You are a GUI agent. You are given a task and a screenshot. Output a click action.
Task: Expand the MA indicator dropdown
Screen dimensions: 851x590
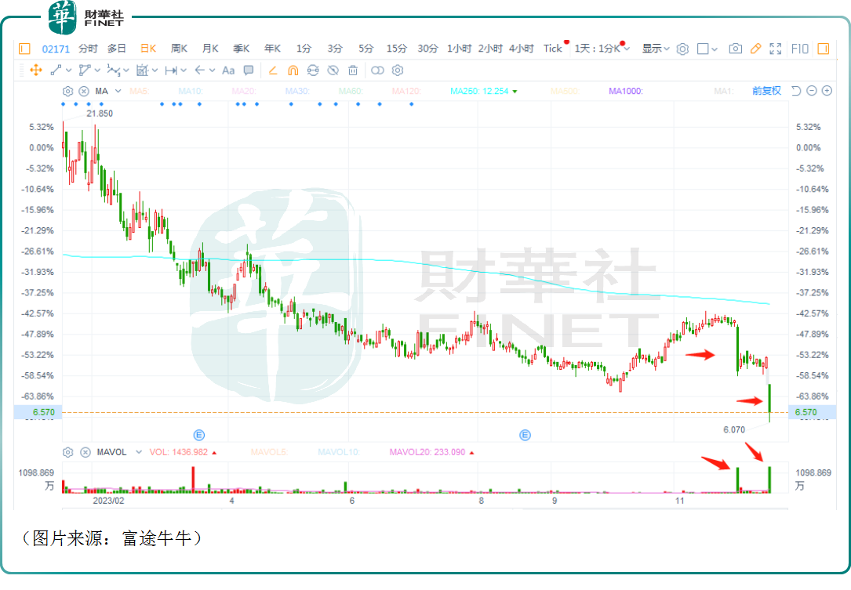[118, 91]
